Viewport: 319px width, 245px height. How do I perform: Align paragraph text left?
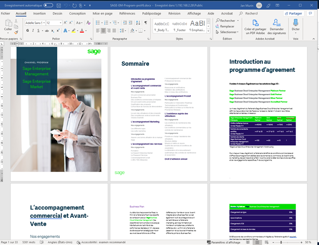coord(98,31)
